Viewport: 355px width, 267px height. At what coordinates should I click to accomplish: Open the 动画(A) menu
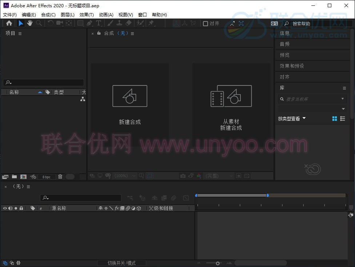[x=106, y=15]
